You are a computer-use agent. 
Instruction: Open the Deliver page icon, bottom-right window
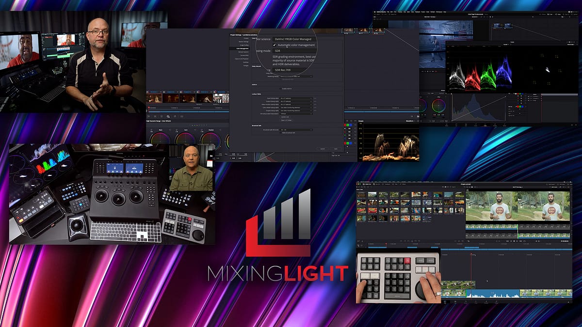pos(498,301)
